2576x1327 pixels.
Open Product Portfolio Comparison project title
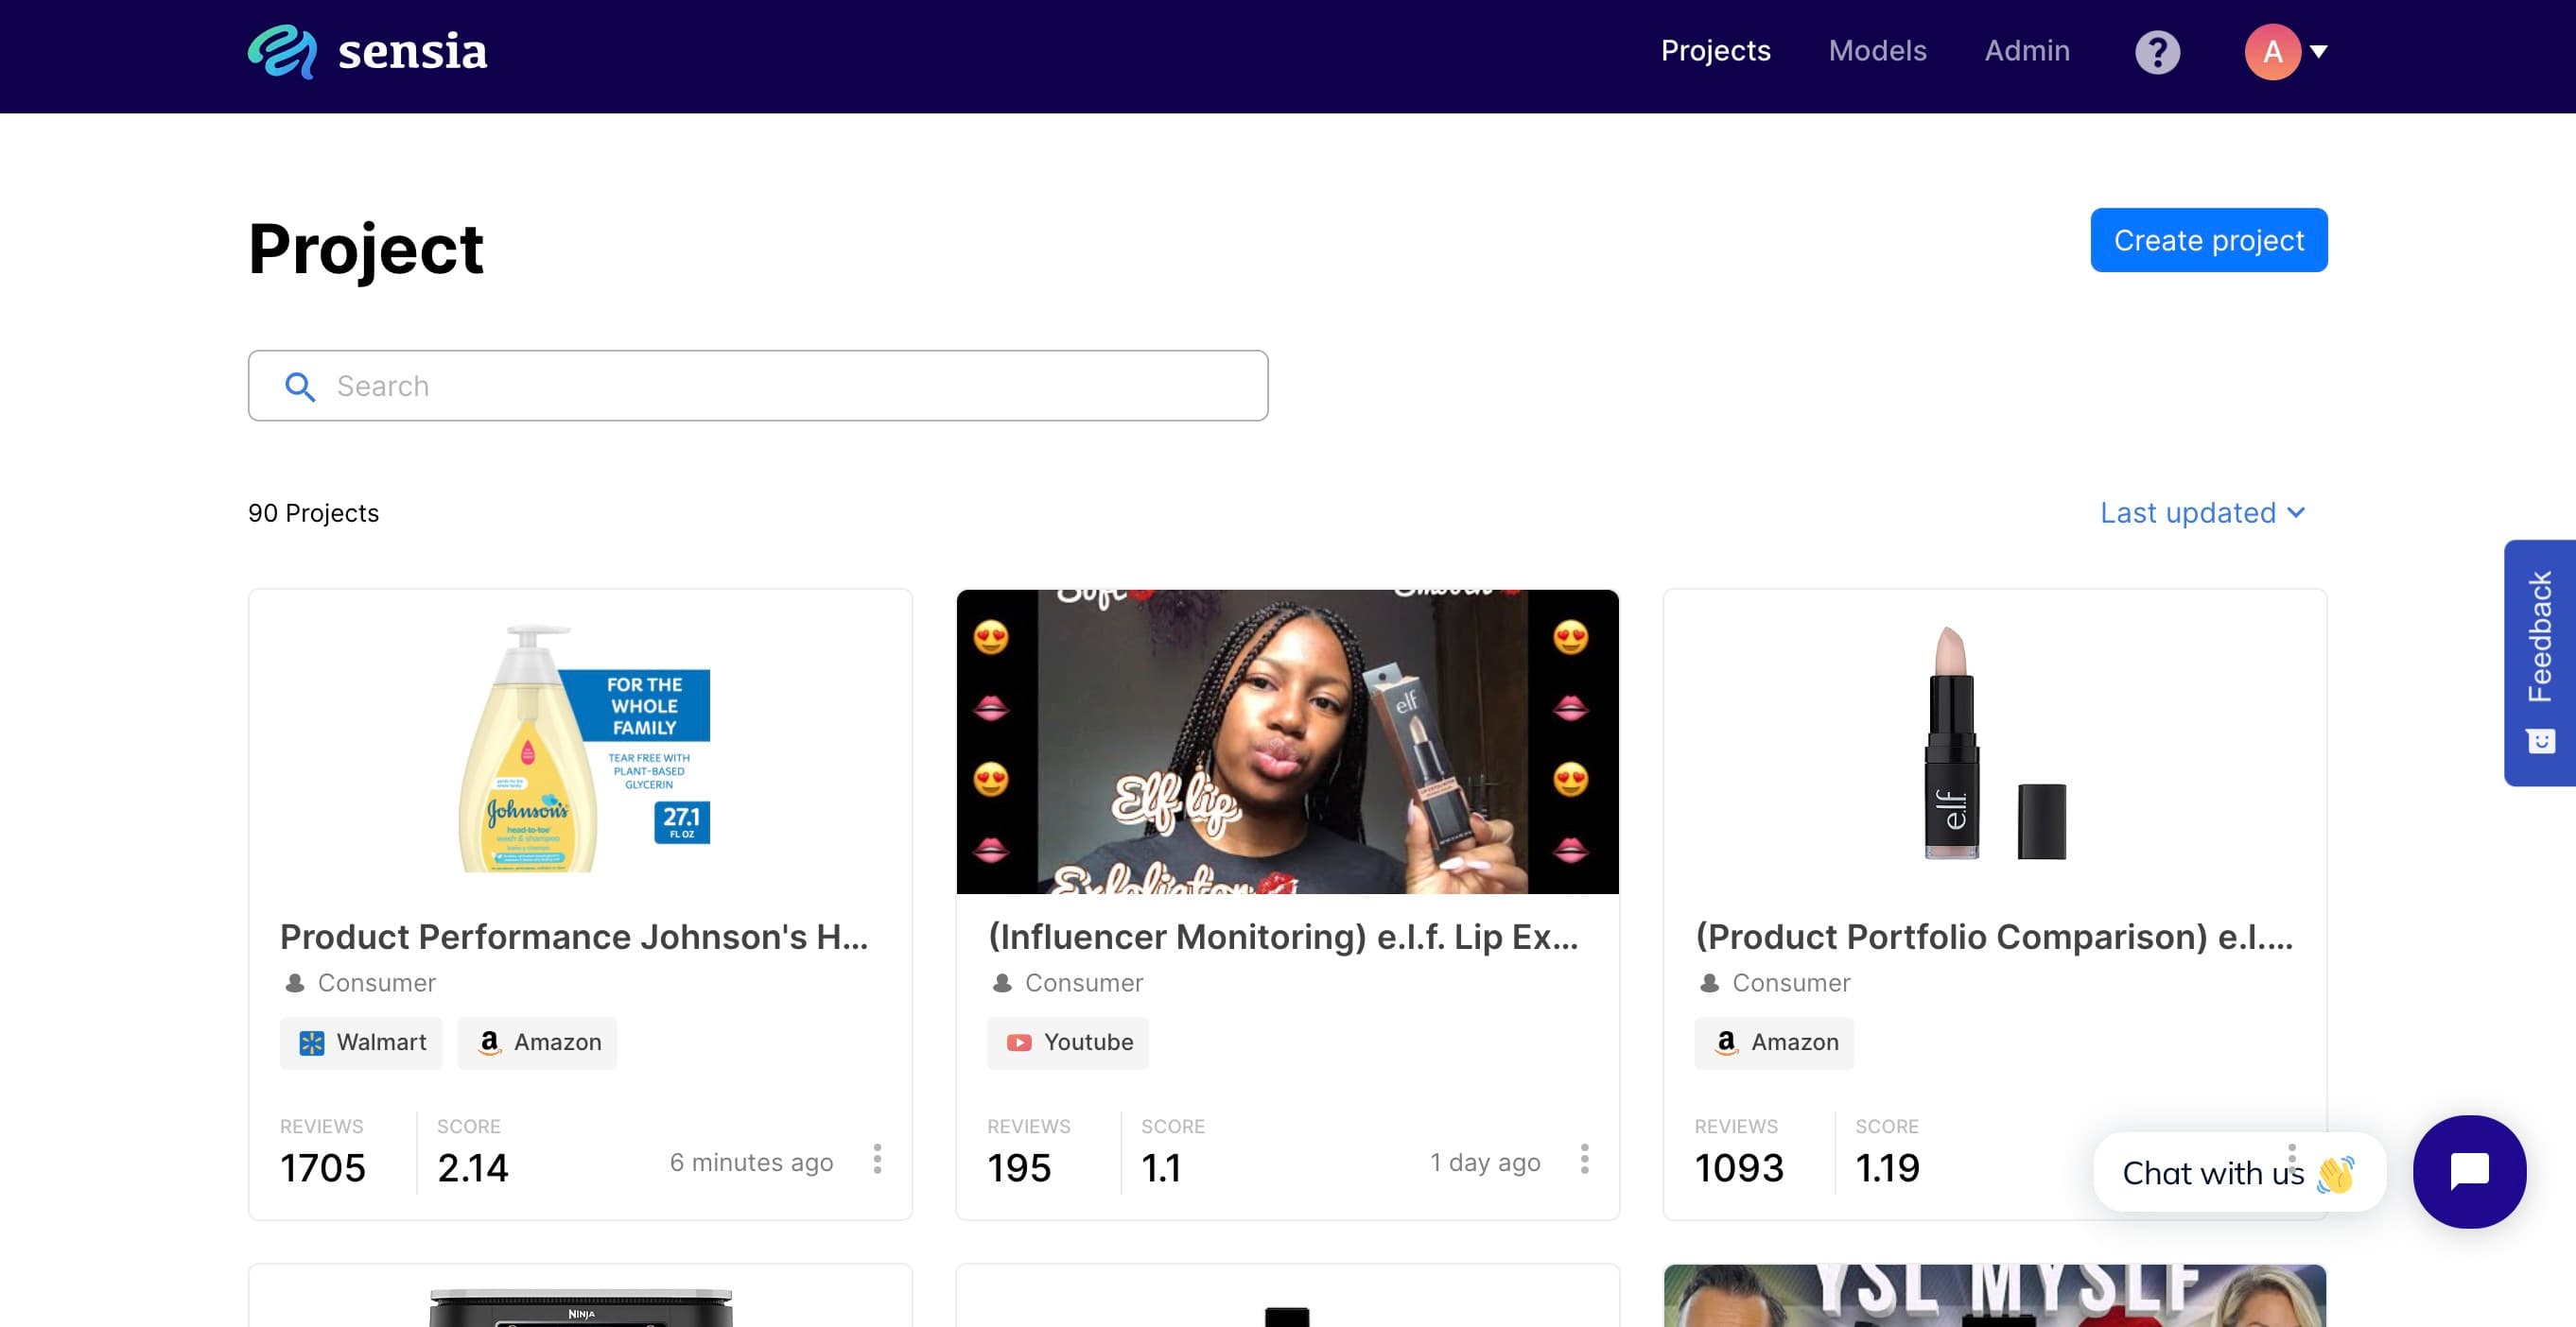(1994, 937)
